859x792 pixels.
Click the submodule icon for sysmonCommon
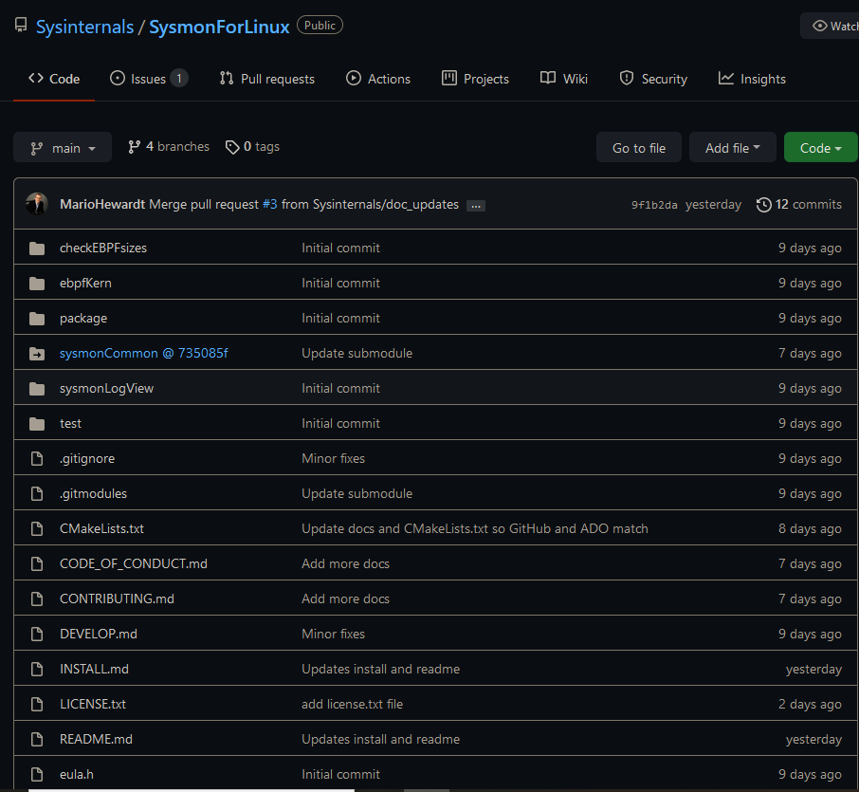click(37, 354)
